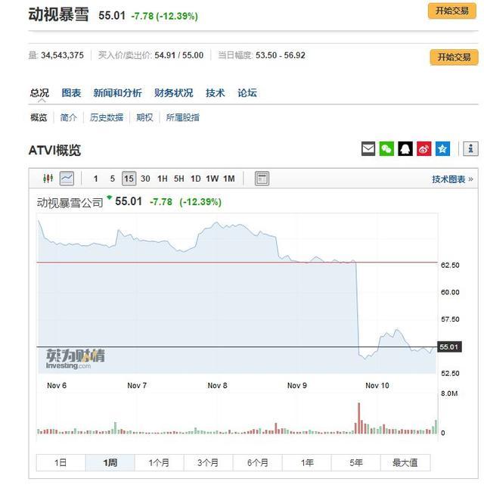Click second 开始交易 button near day range
484x488 pixels.
click(455, 58)
